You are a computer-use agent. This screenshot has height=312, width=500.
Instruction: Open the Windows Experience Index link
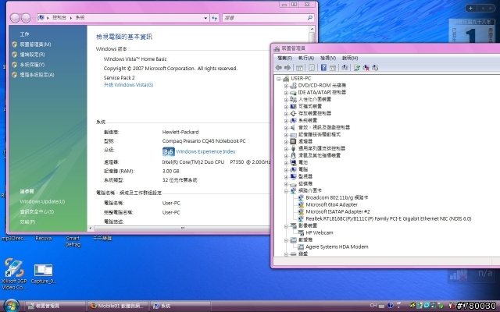[x=205, y=151]
